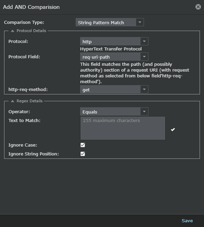
Task: Click the 'Protocol Field:' label
Action: [24, 57]
